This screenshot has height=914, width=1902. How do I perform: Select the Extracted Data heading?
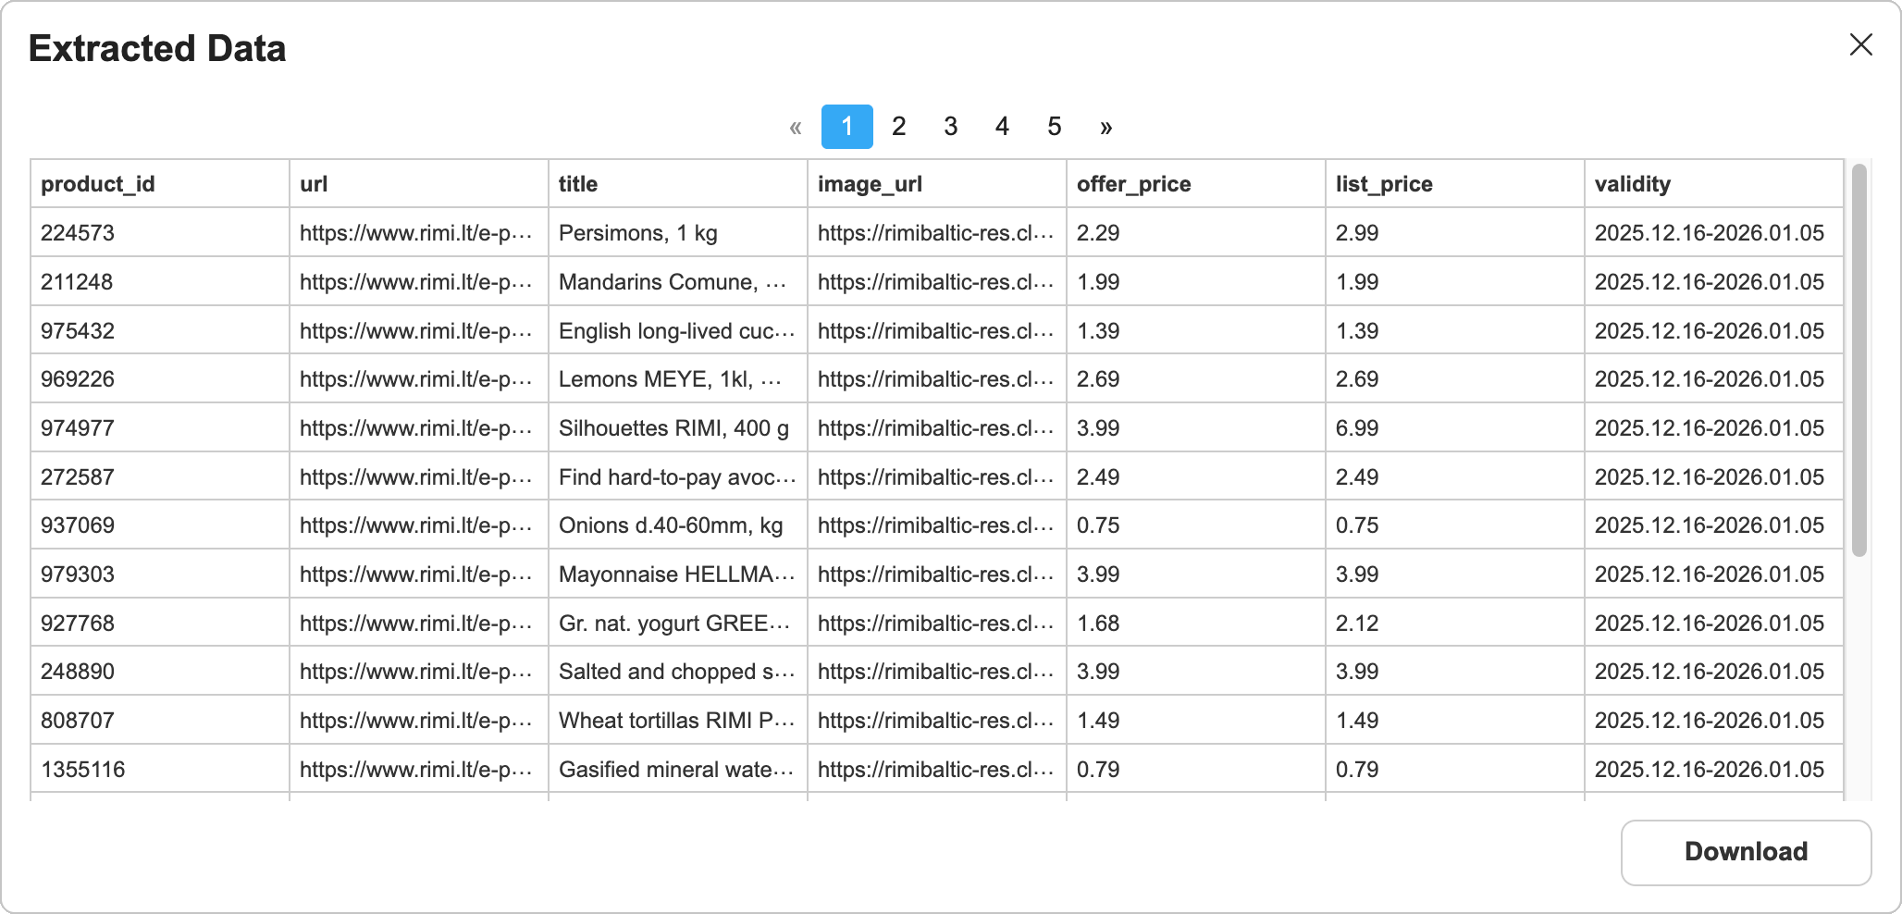point(157,47)
